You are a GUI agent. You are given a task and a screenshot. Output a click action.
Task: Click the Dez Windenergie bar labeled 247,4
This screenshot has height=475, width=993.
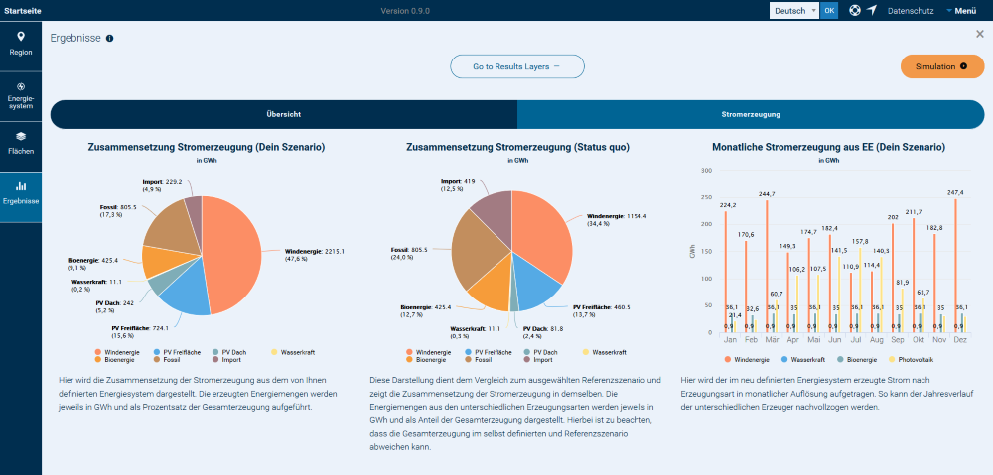click(956, 266)
